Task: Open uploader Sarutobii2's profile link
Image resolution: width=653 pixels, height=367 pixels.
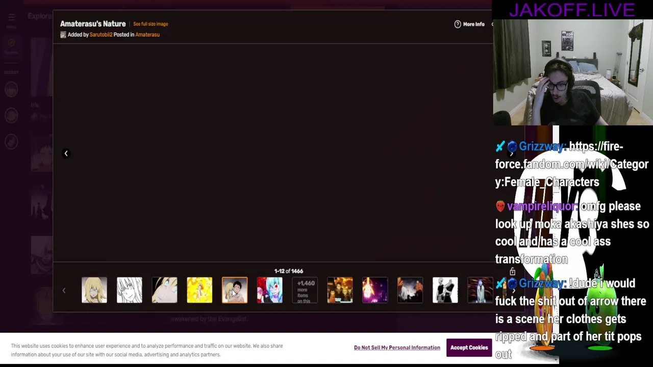Action: (x=101, y=35)
